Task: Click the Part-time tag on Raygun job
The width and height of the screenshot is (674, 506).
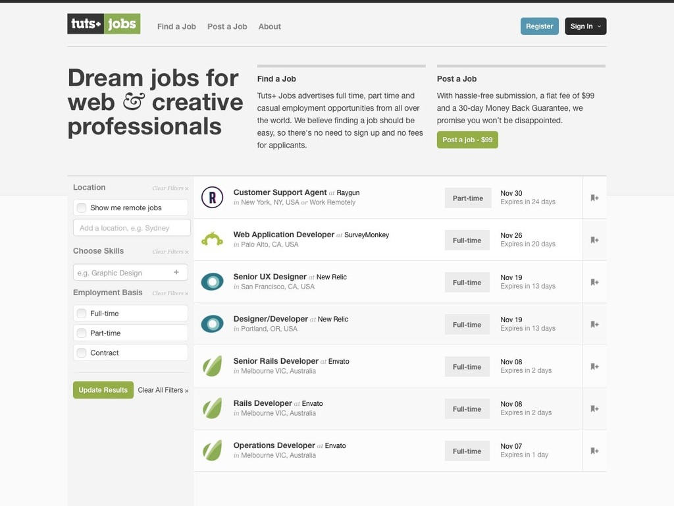Action: point(468,198)
